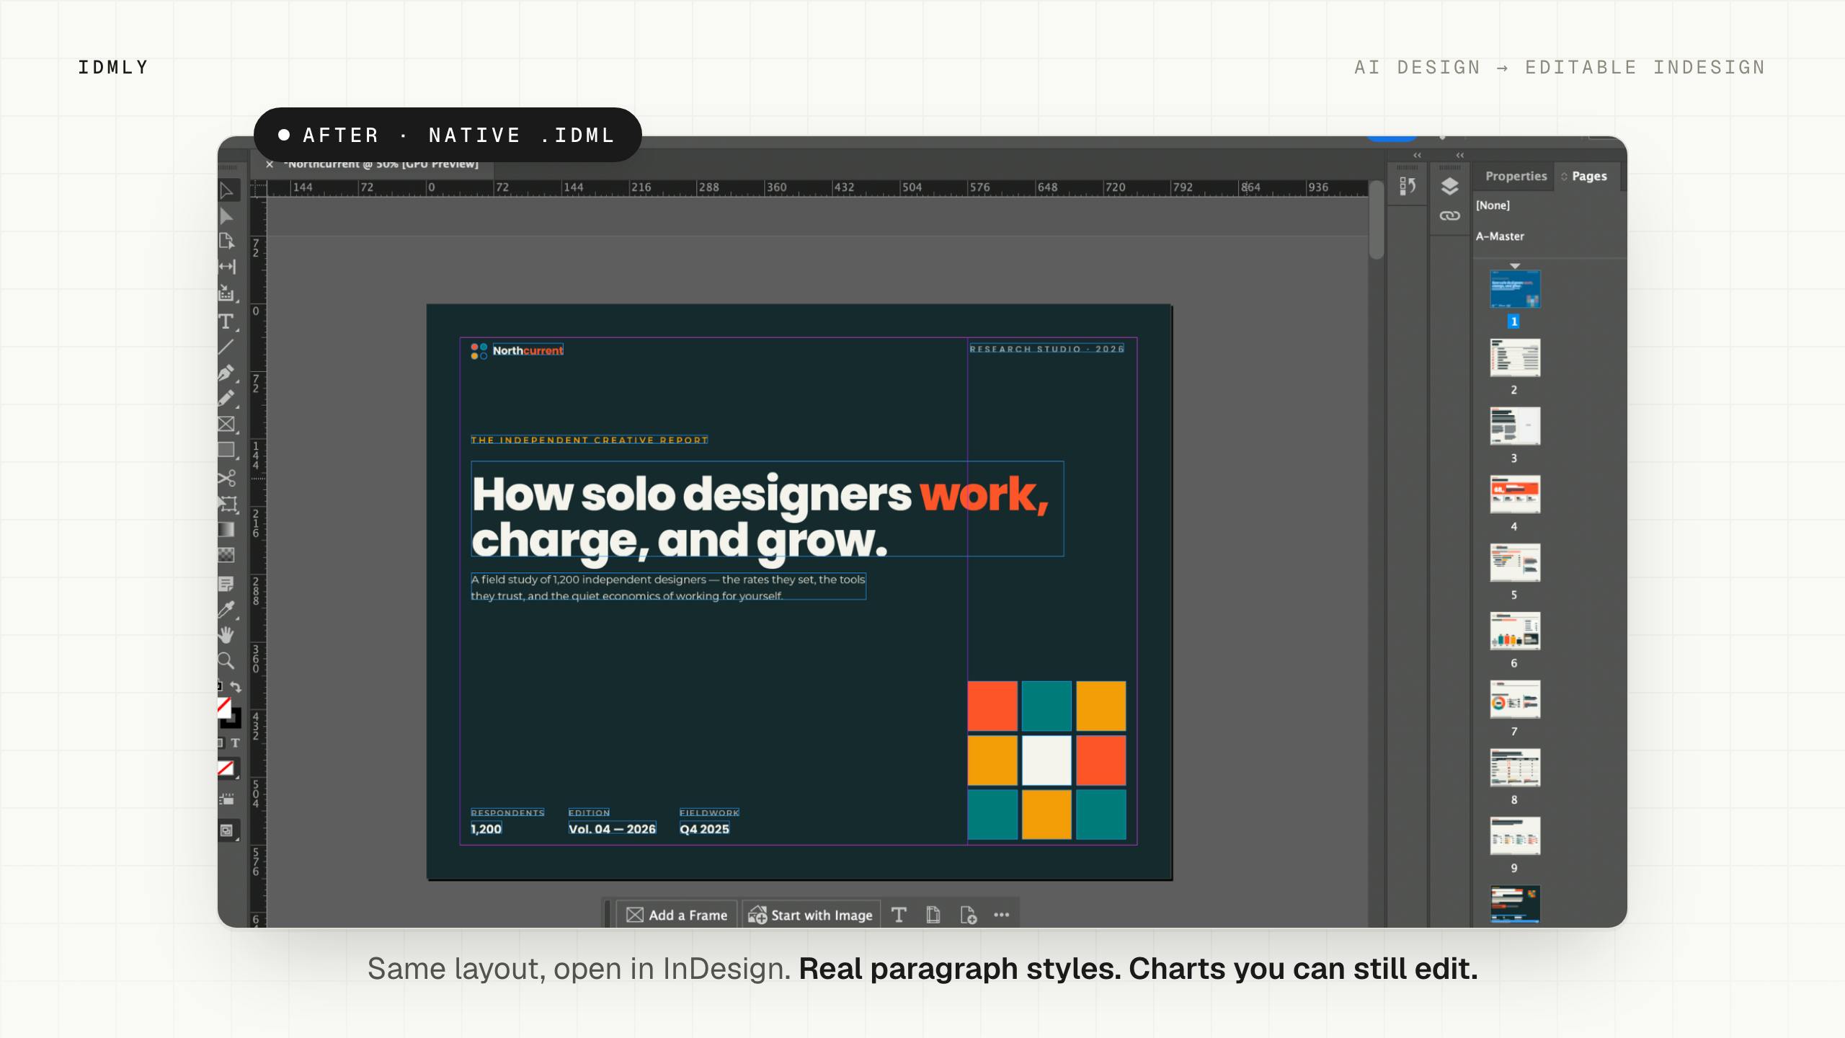1845x1038 pixels.
Task: Open the Links panel icon
Action: tap(1450, 216)
